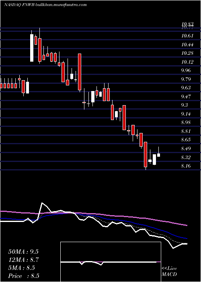201x282 pixels.
Task: Click the 10.12 price level label
Action: [187, 62]
